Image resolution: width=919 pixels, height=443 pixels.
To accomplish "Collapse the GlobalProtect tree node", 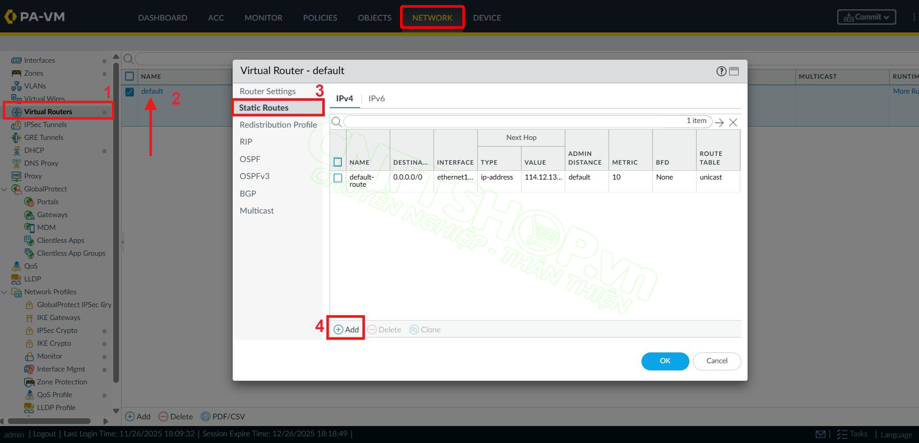I will click(x=5, y=189).
